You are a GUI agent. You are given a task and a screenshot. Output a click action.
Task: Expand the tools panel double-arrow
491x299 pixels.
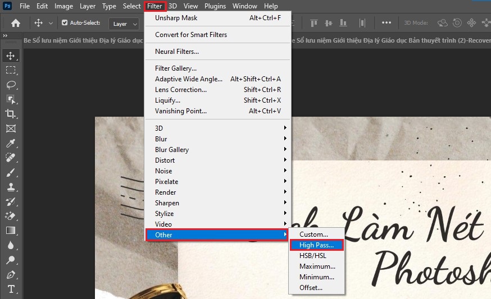5,36
